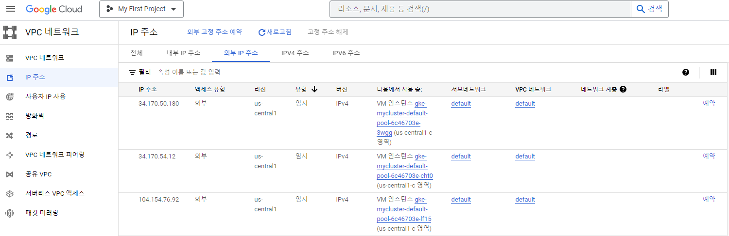Click the filter help question-mark icon
Viewport: 729px width, 236px height.
(686, 72)
